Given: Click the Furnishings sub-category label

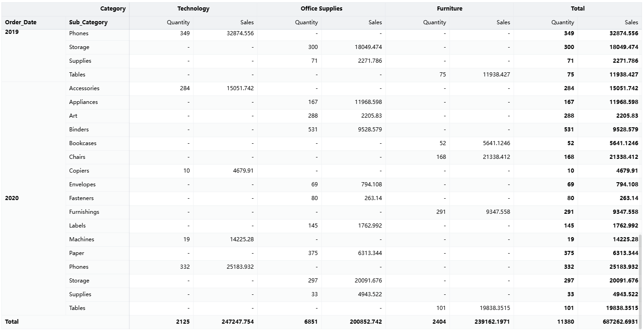Looking at the screenshot, I should tap(84, 212).
